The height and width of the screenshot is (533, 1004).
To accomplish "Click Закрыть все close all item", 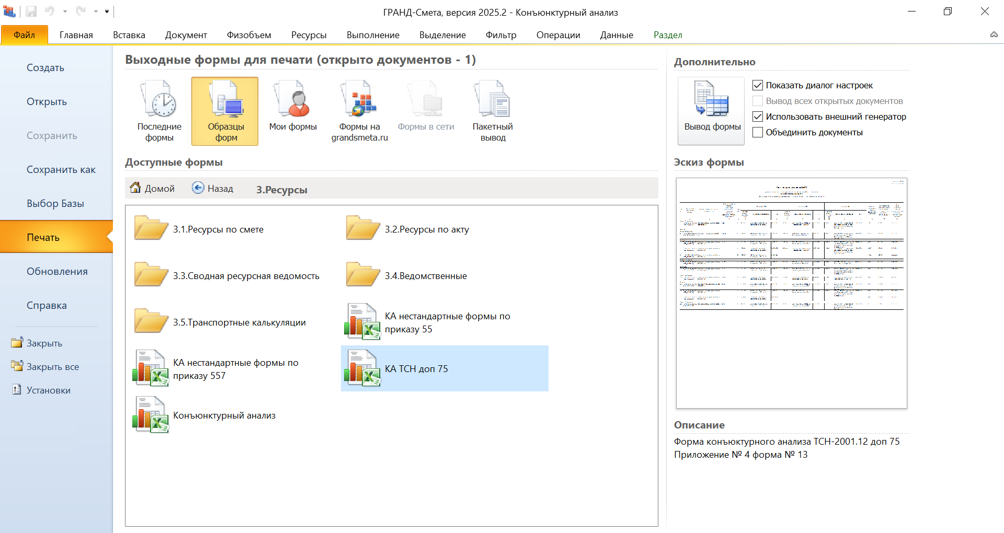I will [45, 367].
